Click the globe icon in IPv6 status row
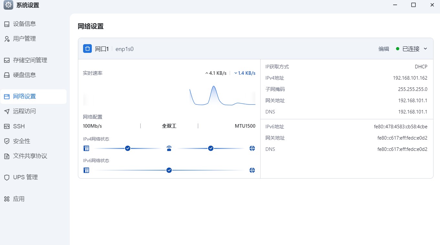 click(252, 170)
